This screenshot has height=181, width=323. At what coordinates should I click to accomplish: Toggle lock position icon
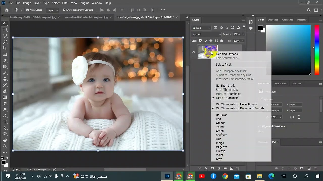coord(211,41)
